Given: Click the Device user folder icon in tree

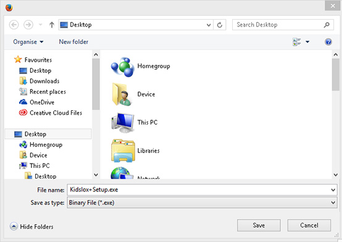Looking at the screenshot, I should coord(23,155).
